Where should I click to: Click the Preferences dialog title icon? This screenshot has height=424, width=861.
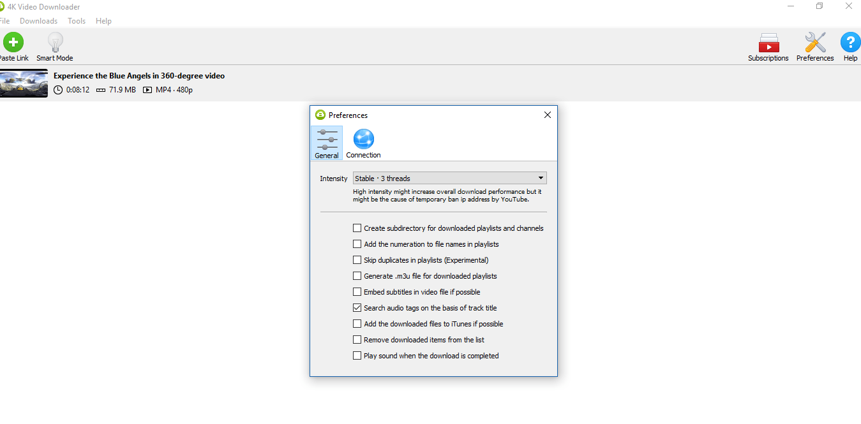[320, 115]
